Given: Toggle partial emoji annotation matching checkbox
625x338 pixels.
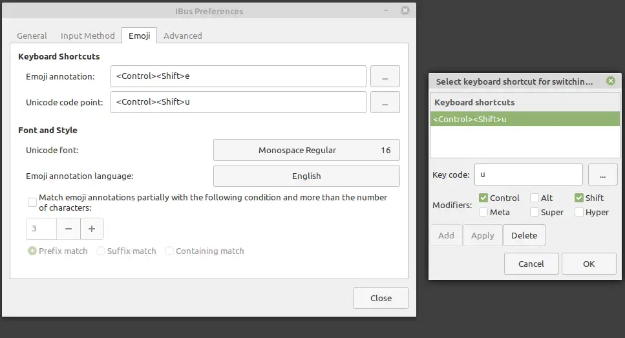Looking at the screenshot, I should click(x=32, y=202).
